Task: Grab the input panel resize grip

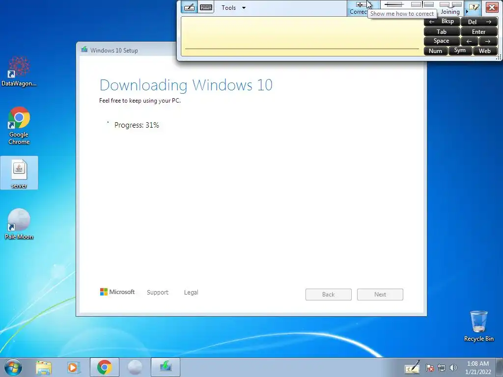Action: pos(499,57)
